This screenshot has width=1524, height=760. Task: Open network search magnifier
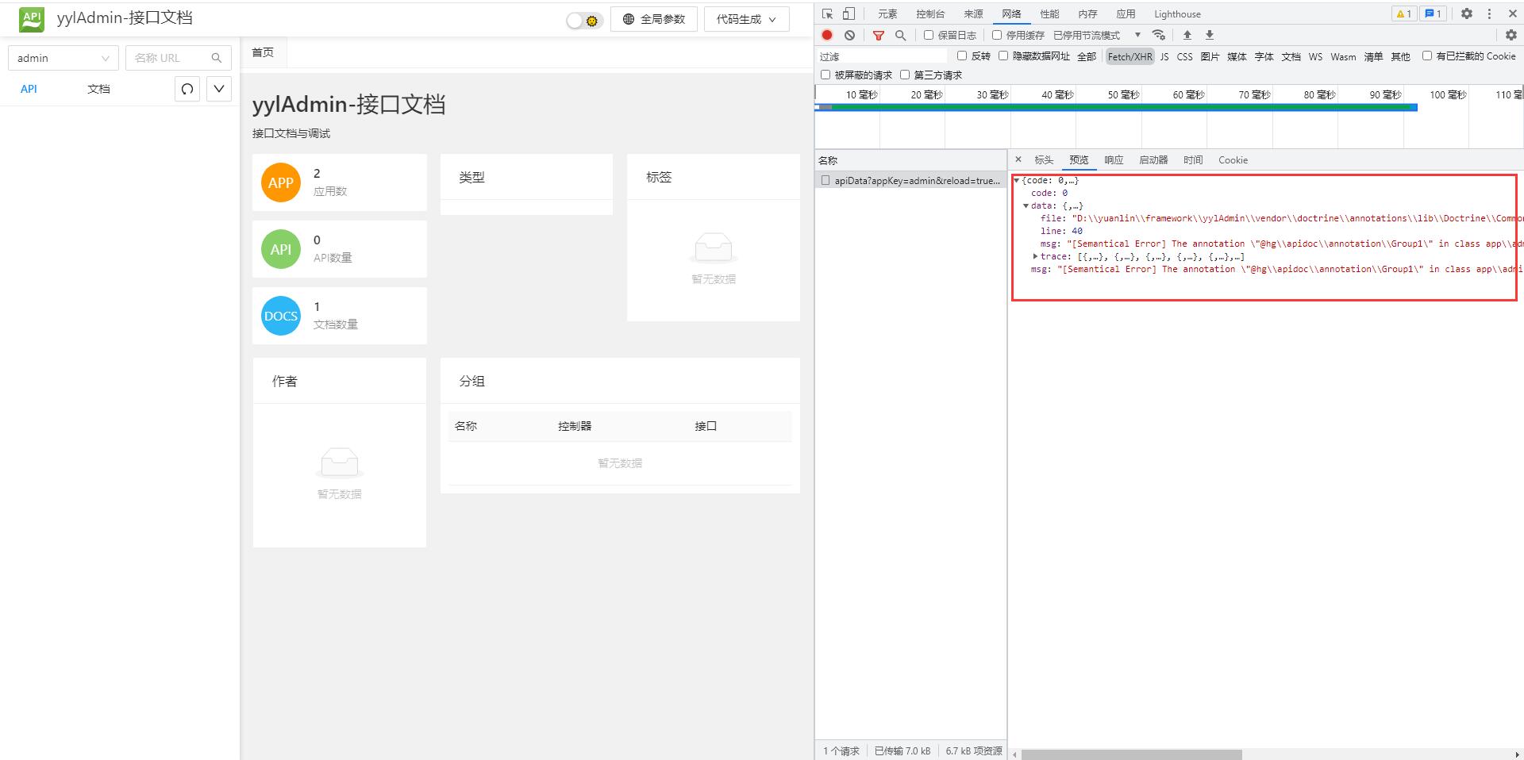click(x=900, y=35)
